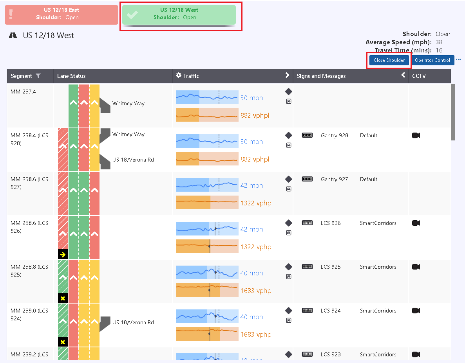Click the road icon beside US 12/18 West
Viewport: 465px width, 363px height.
pos(13,35)
